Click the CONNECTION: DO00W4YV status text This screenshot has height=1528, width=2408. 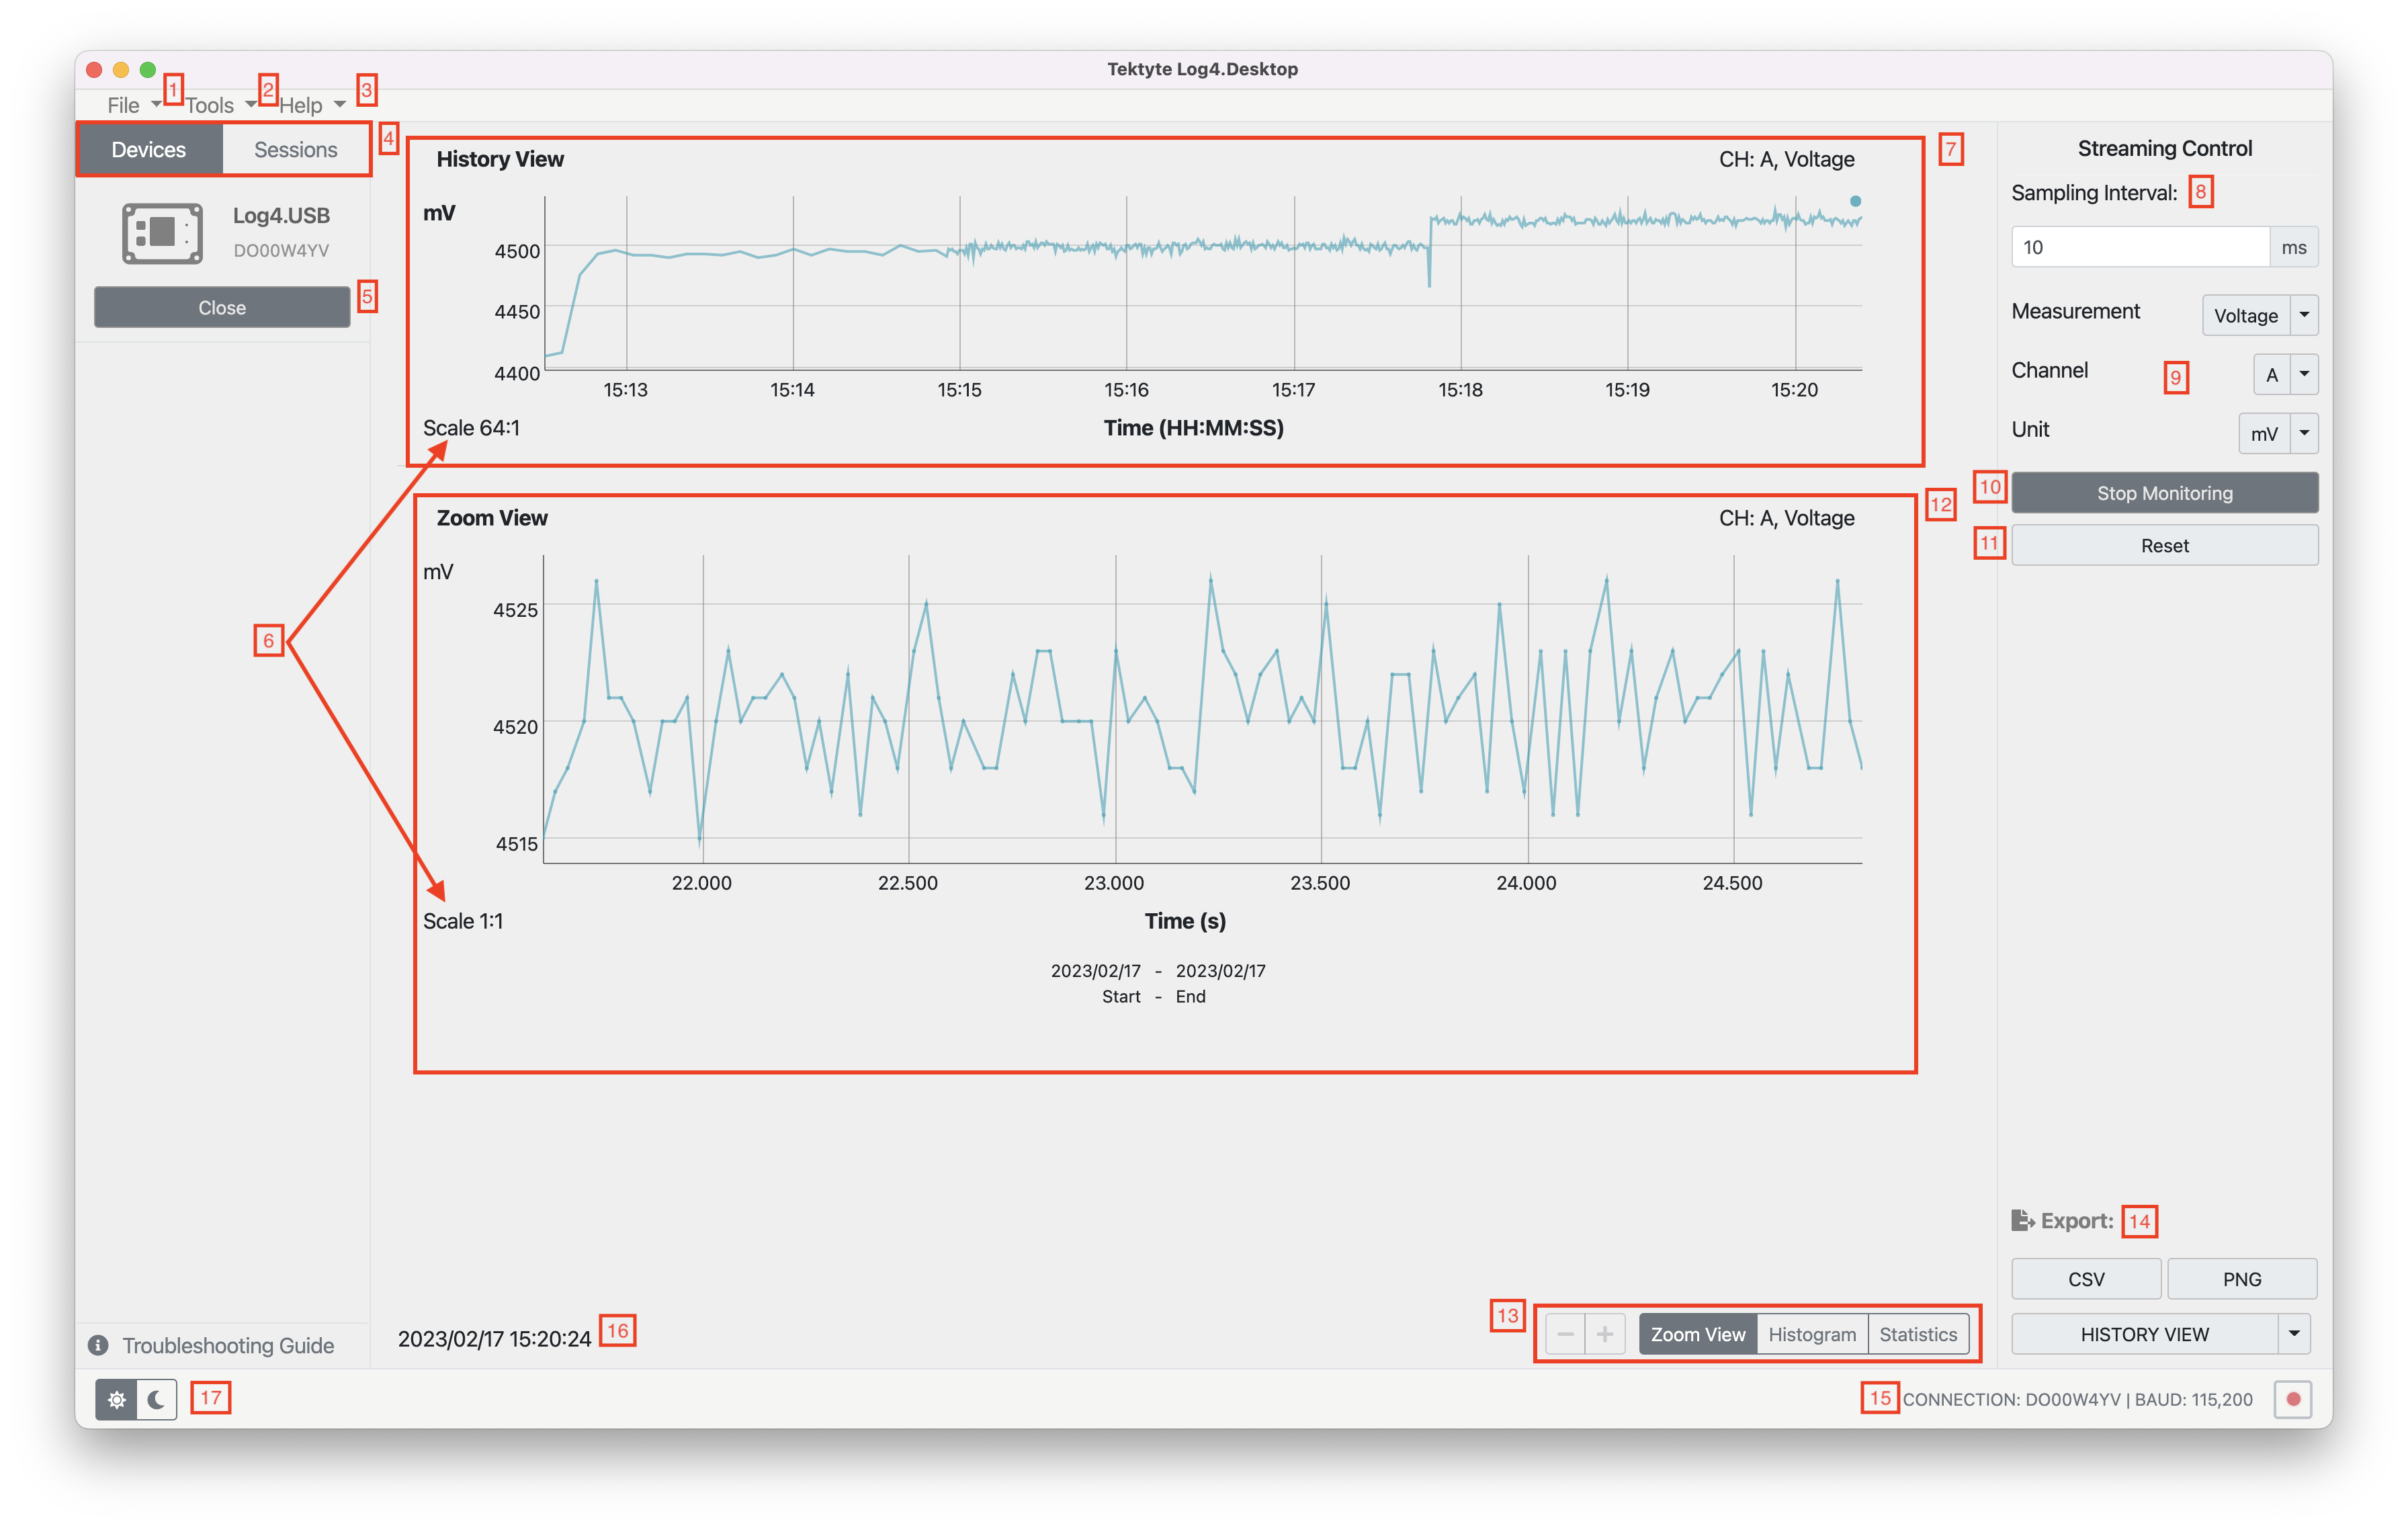coord(2077,1399)
